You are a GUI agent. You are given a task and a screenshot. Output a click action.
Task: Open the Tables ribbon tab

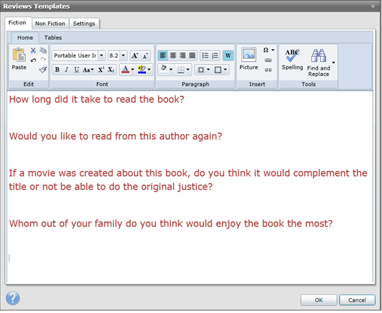pyautogui.click(x=53, y=37)
